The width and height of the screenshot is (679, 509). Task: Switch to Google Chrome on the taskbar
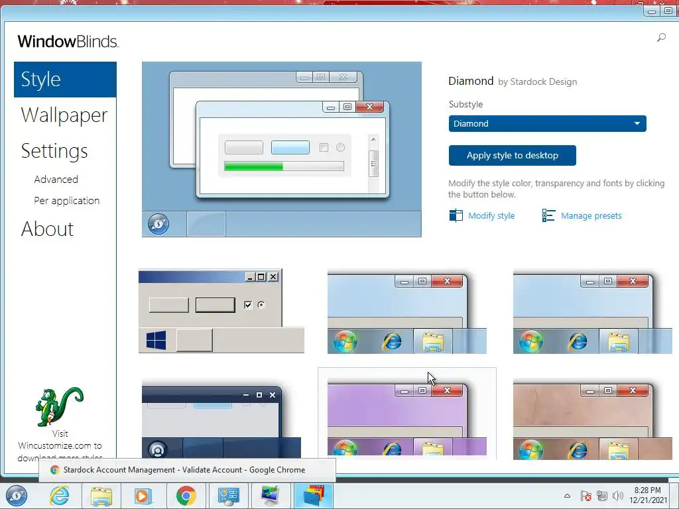point(186,496)
